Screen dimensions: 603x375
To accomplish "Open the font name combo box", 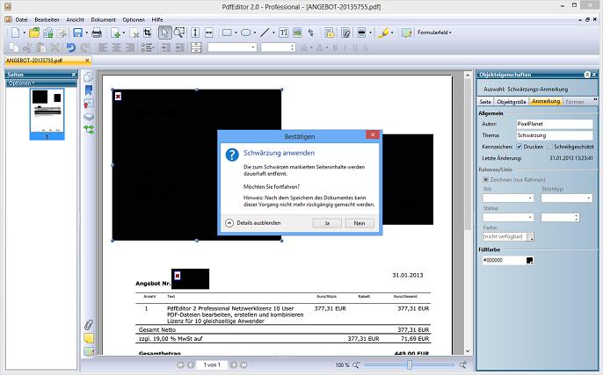I will coord(232,47).
